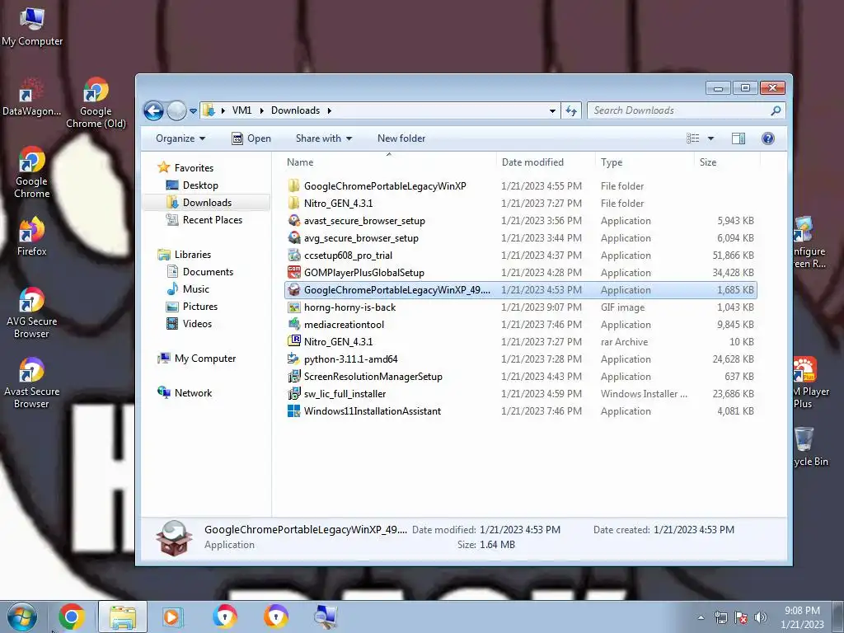Open Windows Media Player taskbar icon

pos(172,617)
